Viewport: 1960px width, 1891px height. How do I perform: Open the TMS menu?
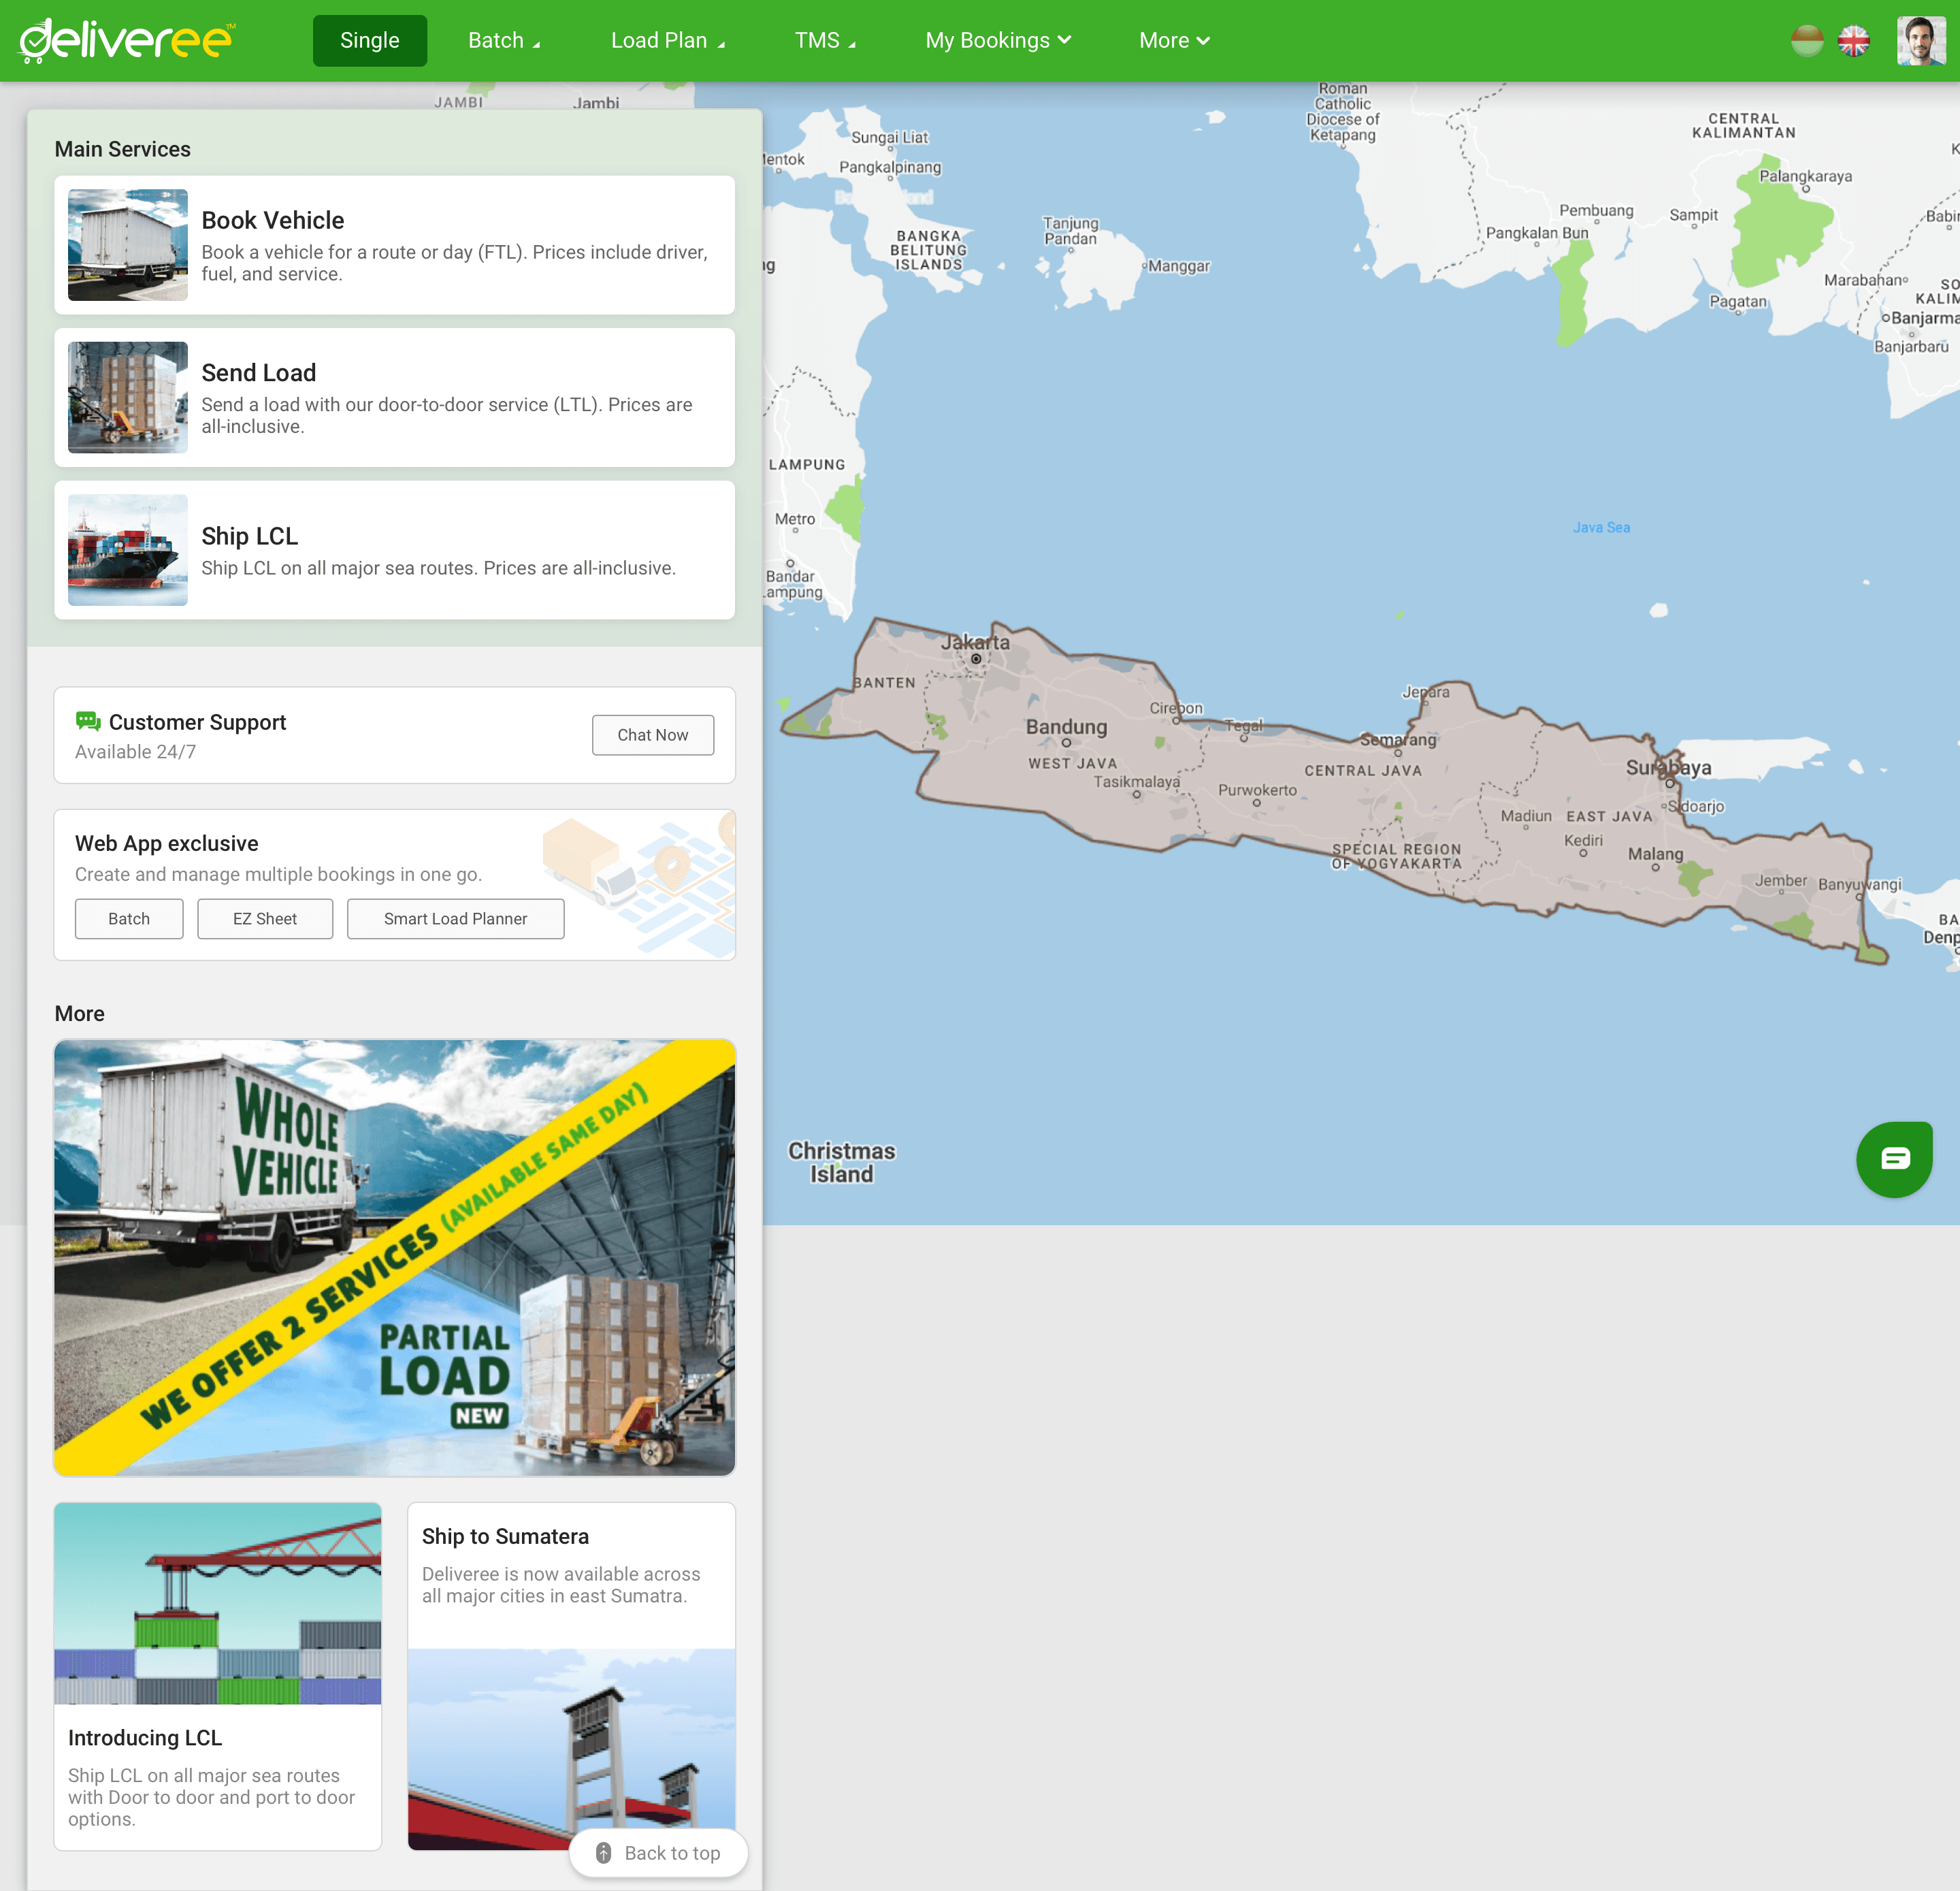pyautogui.click(x=825, y=41)
